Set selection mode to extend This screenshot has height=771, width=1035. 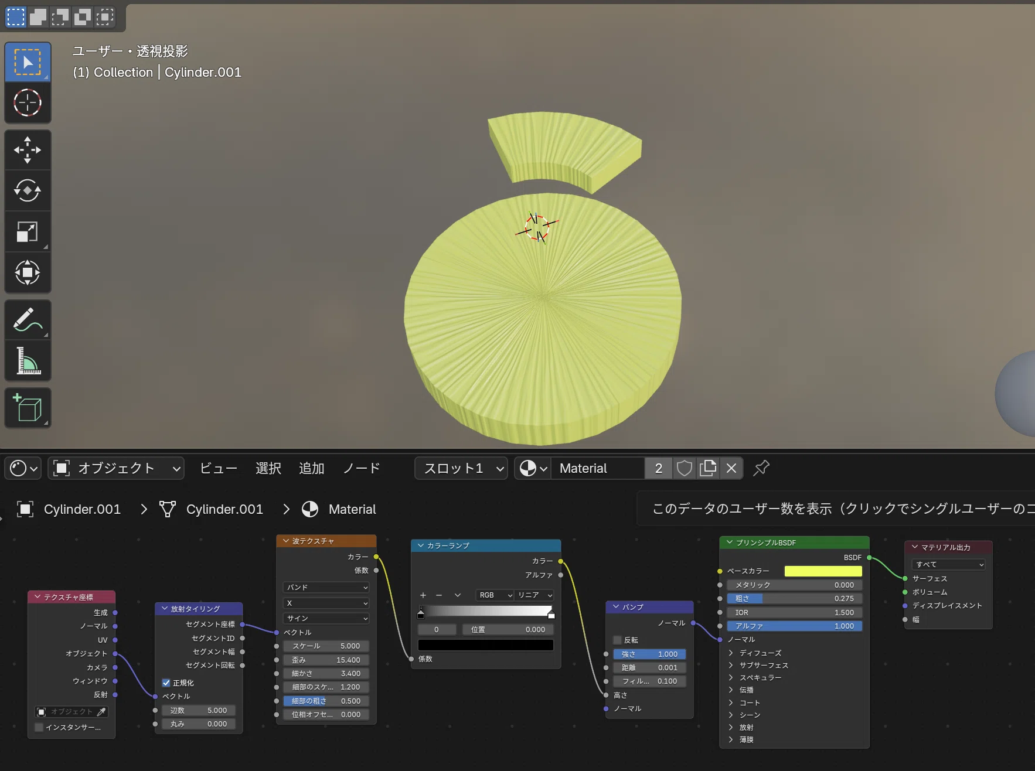[38, 17]
